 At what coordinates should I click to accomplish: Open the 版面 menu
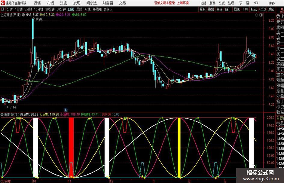(x=212, y=3)
